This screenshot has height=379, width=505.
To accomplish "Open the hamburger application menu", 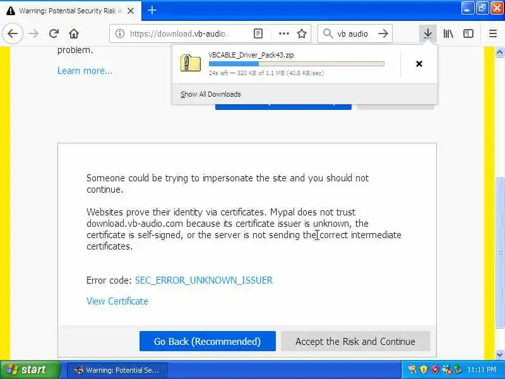I will pyautogui.click(x=493, y=33).
